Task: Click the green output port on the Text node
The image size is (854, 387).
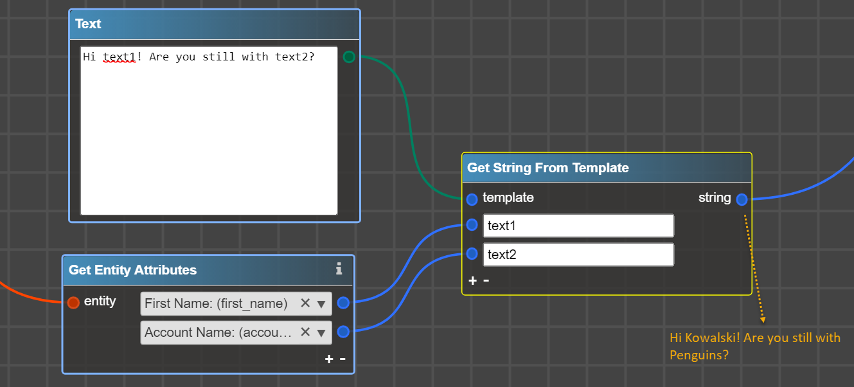Action: click(349, 57)
